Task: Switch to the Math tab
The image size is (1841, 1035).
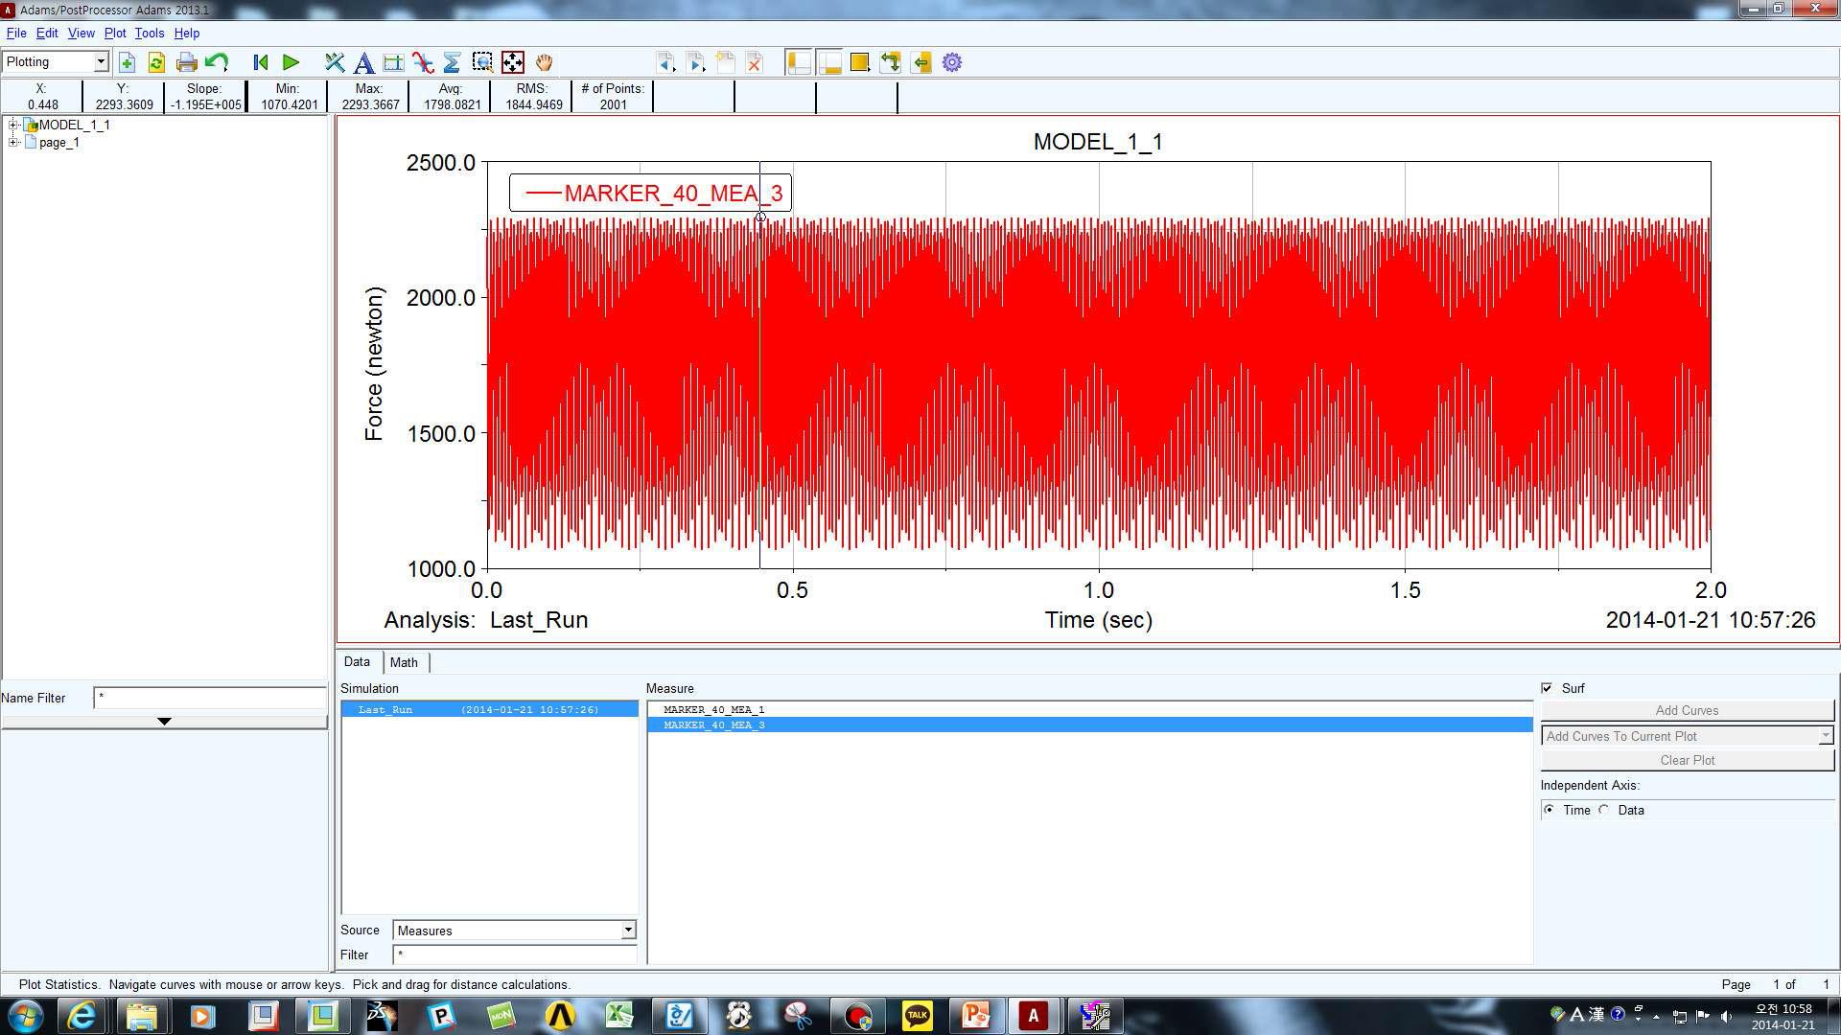Action: (x=404, y=662)
